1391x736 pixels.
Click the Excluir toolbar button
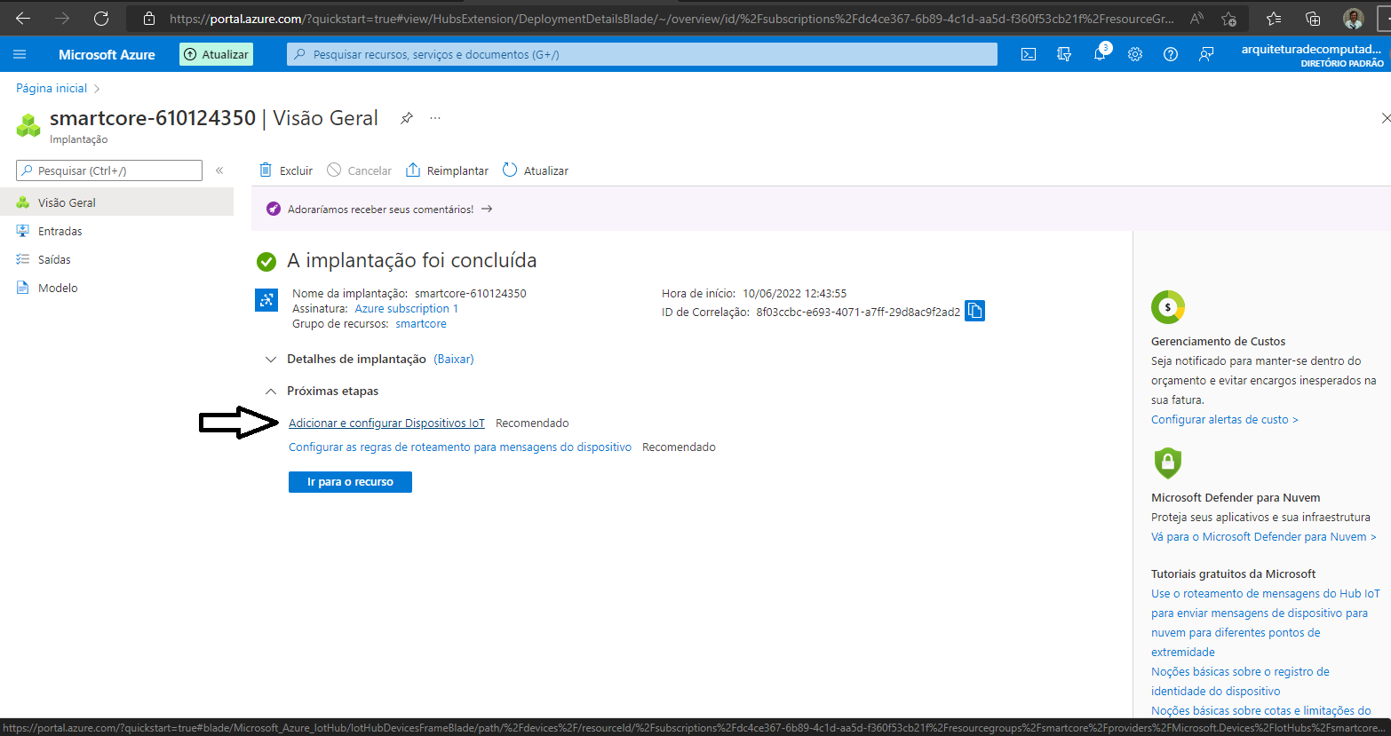point(286,170)
